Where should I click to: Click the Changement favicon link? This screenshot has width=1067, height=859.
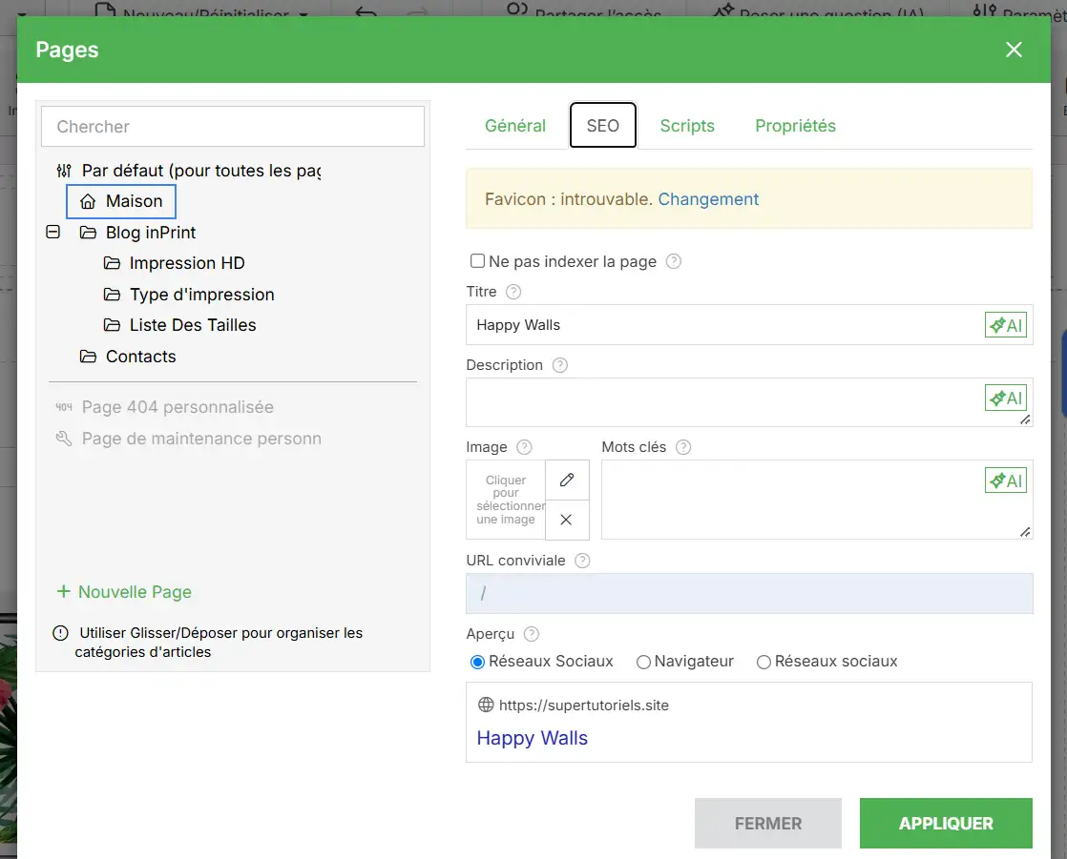pyautogui.click(x=708, y=199)
